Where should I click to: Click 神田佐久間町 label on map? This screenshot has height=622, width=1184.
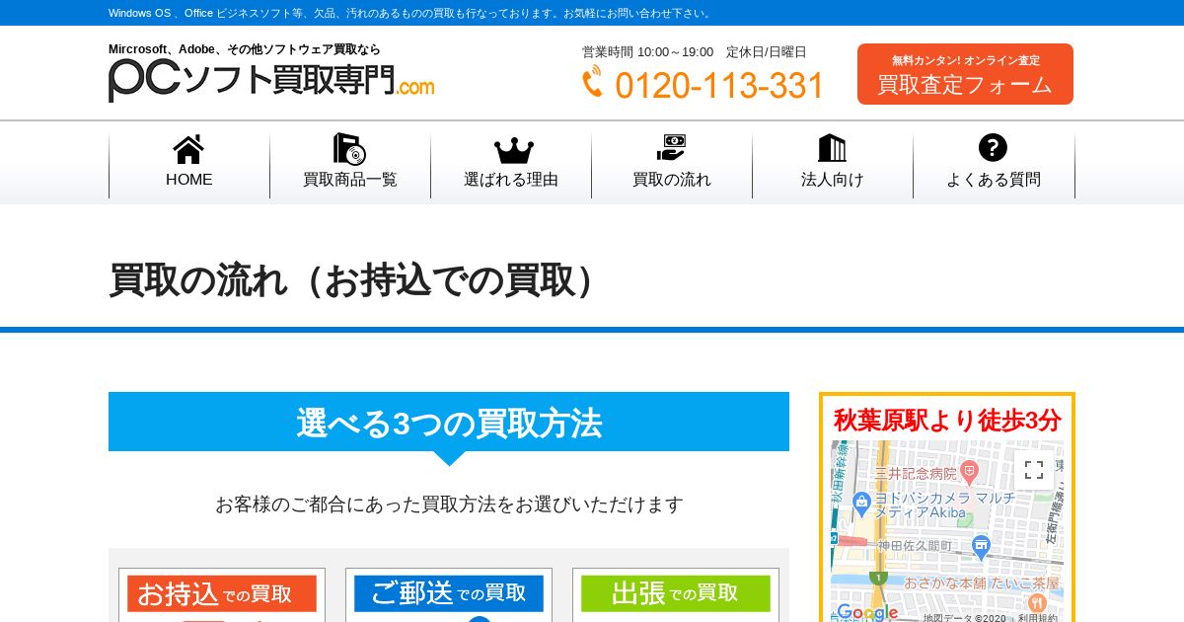click(915, 545)
